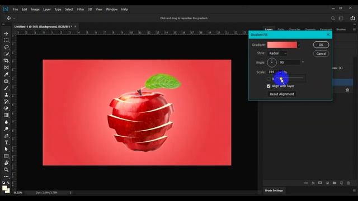
Task: Open the Move tool preset dropdown
Action: [15, 18]
